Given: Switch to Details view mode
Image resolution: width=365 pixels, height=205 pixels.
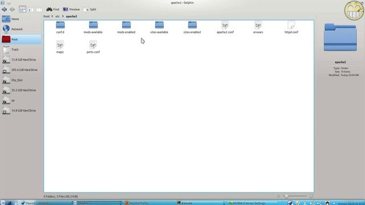Looking at the screenshot, I should (31, 10).
